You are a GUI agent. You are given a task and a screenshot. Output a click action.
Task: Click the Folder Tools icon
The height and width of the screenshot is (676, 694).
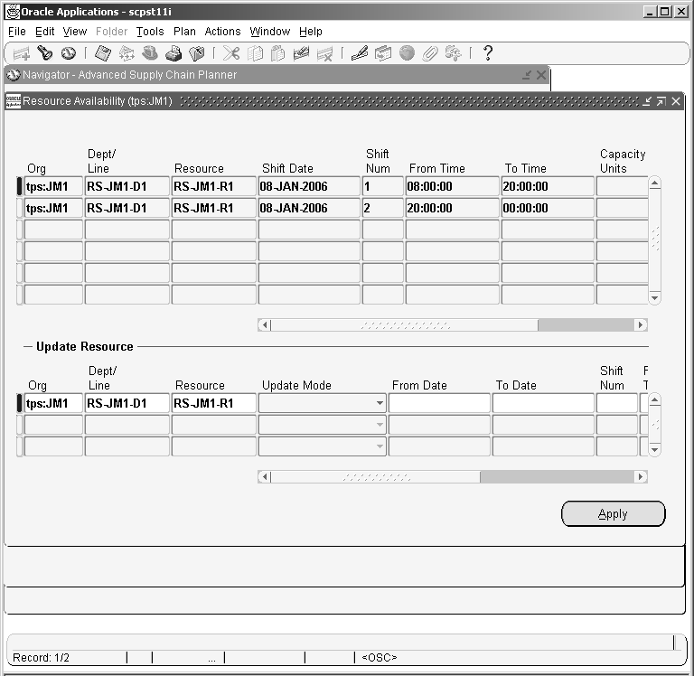[454, 53]
